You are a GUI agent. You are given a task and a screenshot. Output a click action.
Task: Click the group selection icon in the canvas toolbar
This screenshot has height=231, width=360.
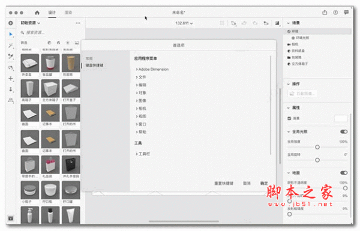click(233, 23)
